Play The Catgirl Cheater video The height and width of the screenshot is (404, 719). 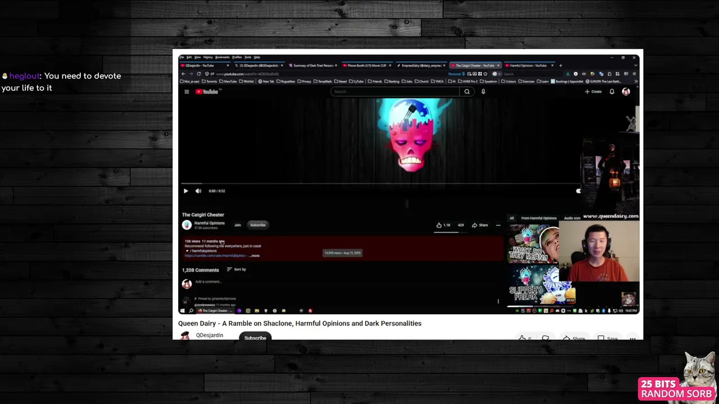click(186, 191)
